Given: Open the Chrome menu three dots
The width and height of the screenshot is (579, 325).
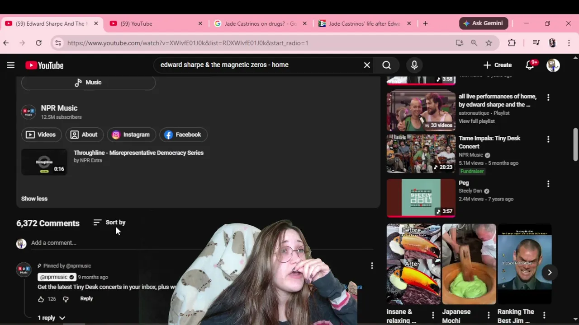Looking at the screenshot, I should pos(569,43).
